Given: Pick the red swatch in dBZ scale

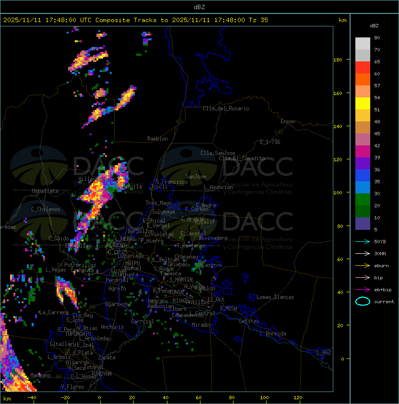Looking at the screenshot, I should [x=363, y=68].
